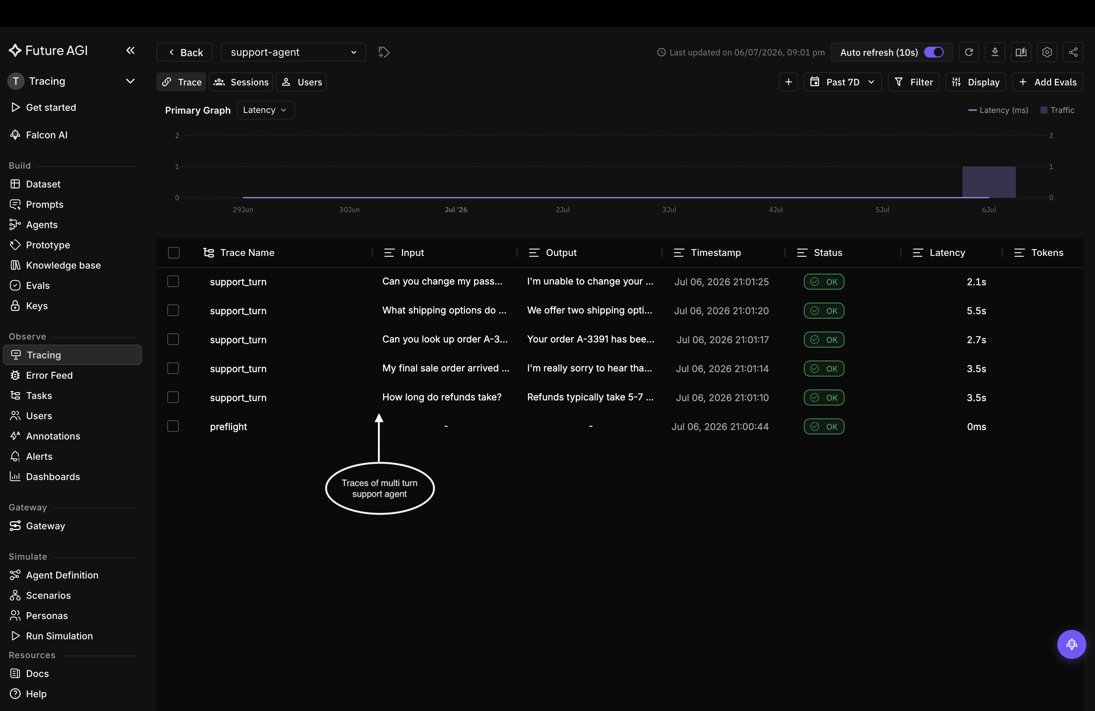This screenshot has height=711, width=1095.
Task: Check the row for order A-3391 lookup
Action: [x=173, y=340]
